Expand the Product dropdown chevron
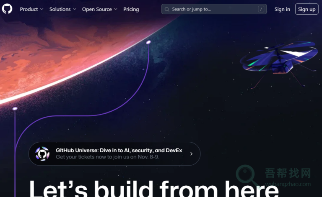Screen dimensions: 322x197 [x=42, y=9]
